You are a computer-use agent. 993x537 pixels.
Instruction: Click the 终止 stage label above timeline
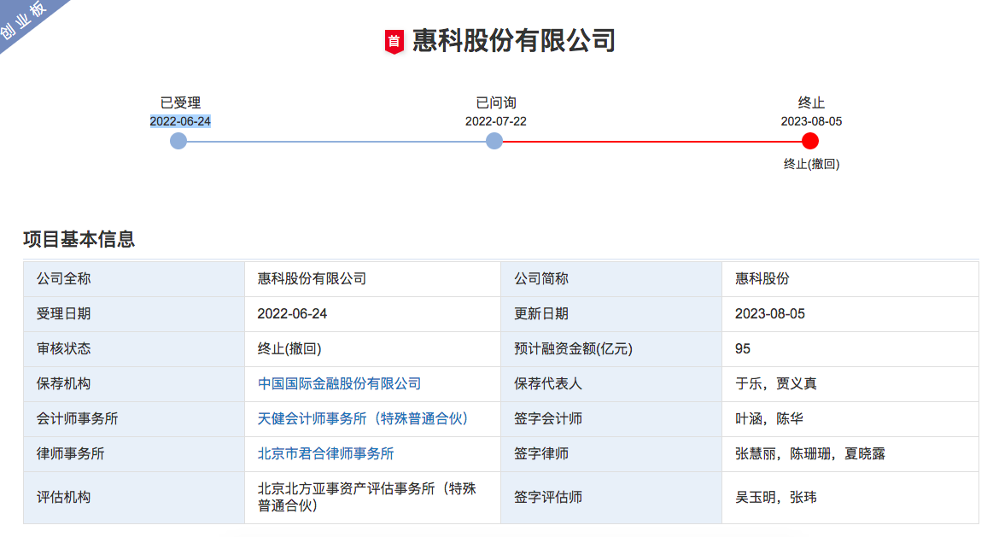tap(811, 102)
